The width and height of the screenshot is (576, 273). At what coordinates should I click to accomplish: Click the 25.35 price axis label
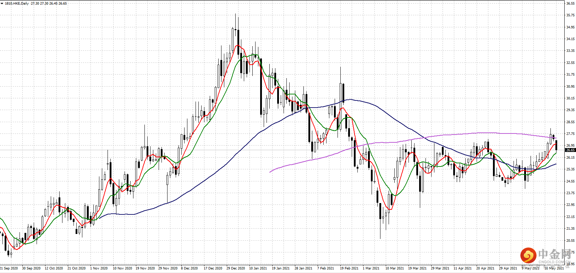(x=570, y=169)
